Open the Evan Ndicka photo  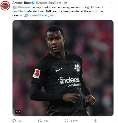(x=63, y=68)
